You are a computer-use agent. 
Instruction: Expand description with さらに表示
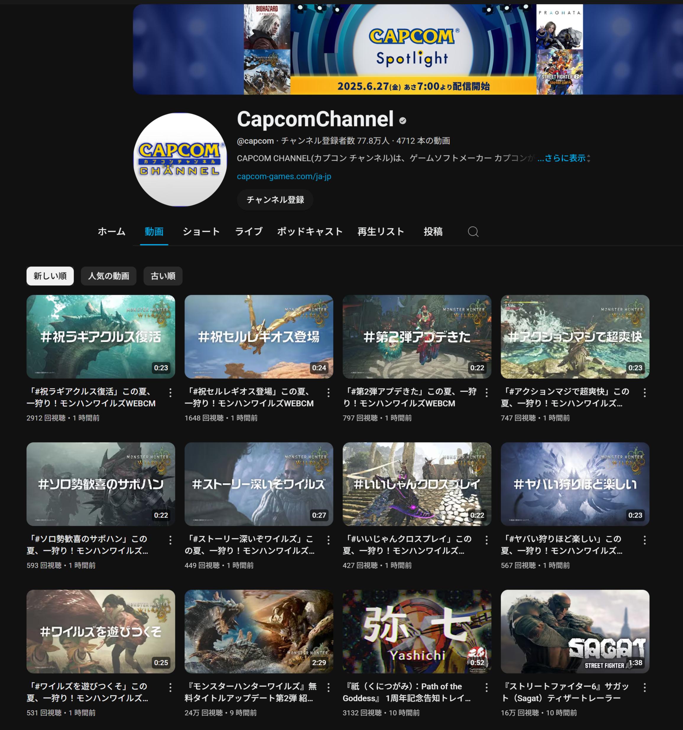[561, 158]
